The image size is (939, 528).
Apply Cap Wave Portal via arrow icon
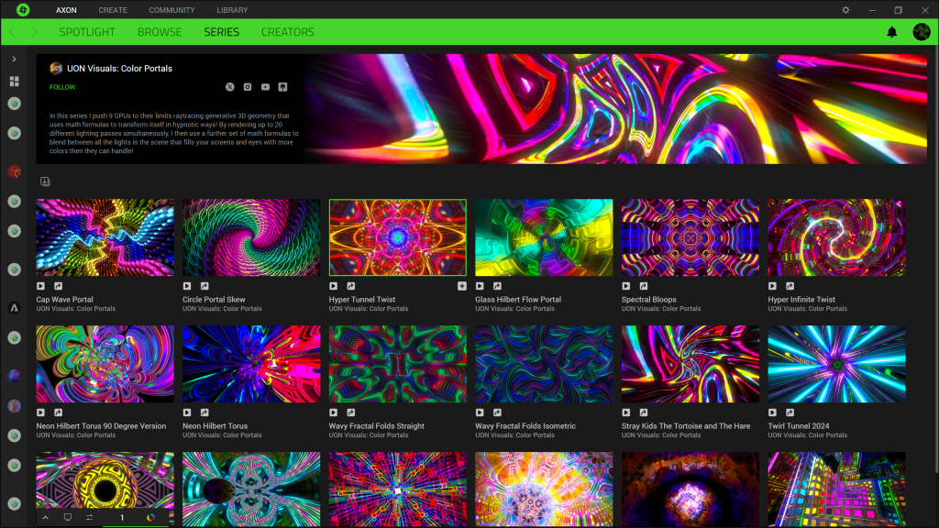coord(58,286)
